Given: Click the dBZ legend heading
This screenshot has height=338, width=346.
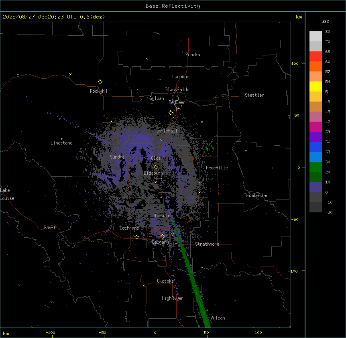Looking at the screenshot, I should [325, 22].
